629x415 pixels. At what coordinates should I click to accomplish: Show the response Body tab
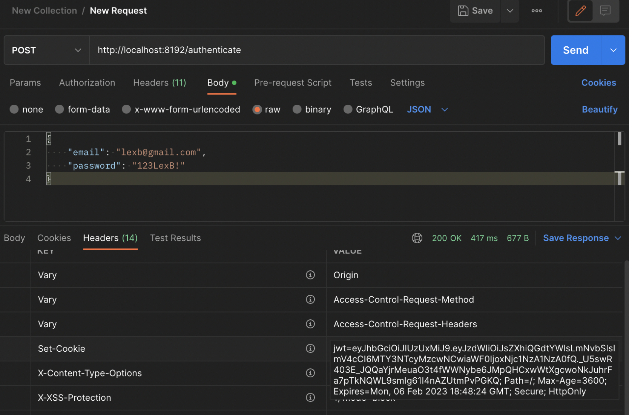click(14, 238)
